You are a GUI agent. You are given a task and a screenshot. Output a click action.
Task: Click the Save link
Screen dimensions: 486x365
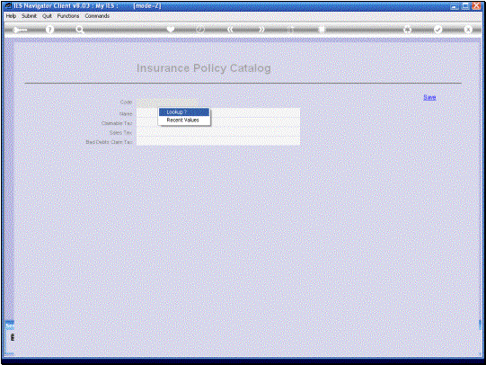pos(429,97)
